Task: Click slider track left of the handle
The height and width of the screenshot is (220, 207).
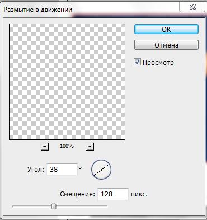Action: point(32,207)
